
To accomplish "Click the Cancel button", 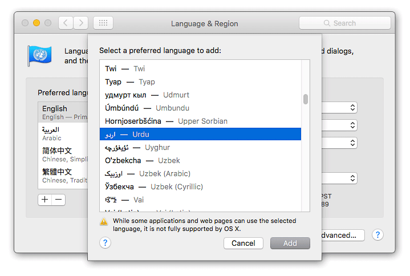I will (243, 243).
